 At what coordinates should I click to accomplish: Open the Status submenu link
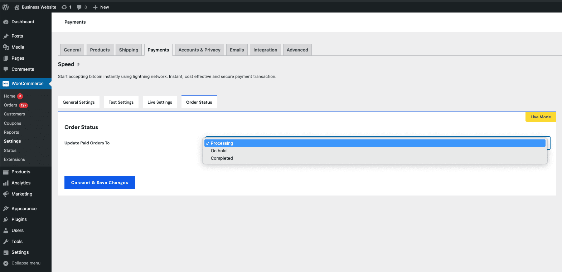(10, 150)
